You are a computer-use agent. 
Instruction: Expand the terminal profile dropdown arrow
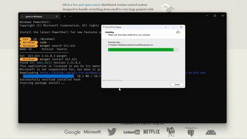pos(71,16)
